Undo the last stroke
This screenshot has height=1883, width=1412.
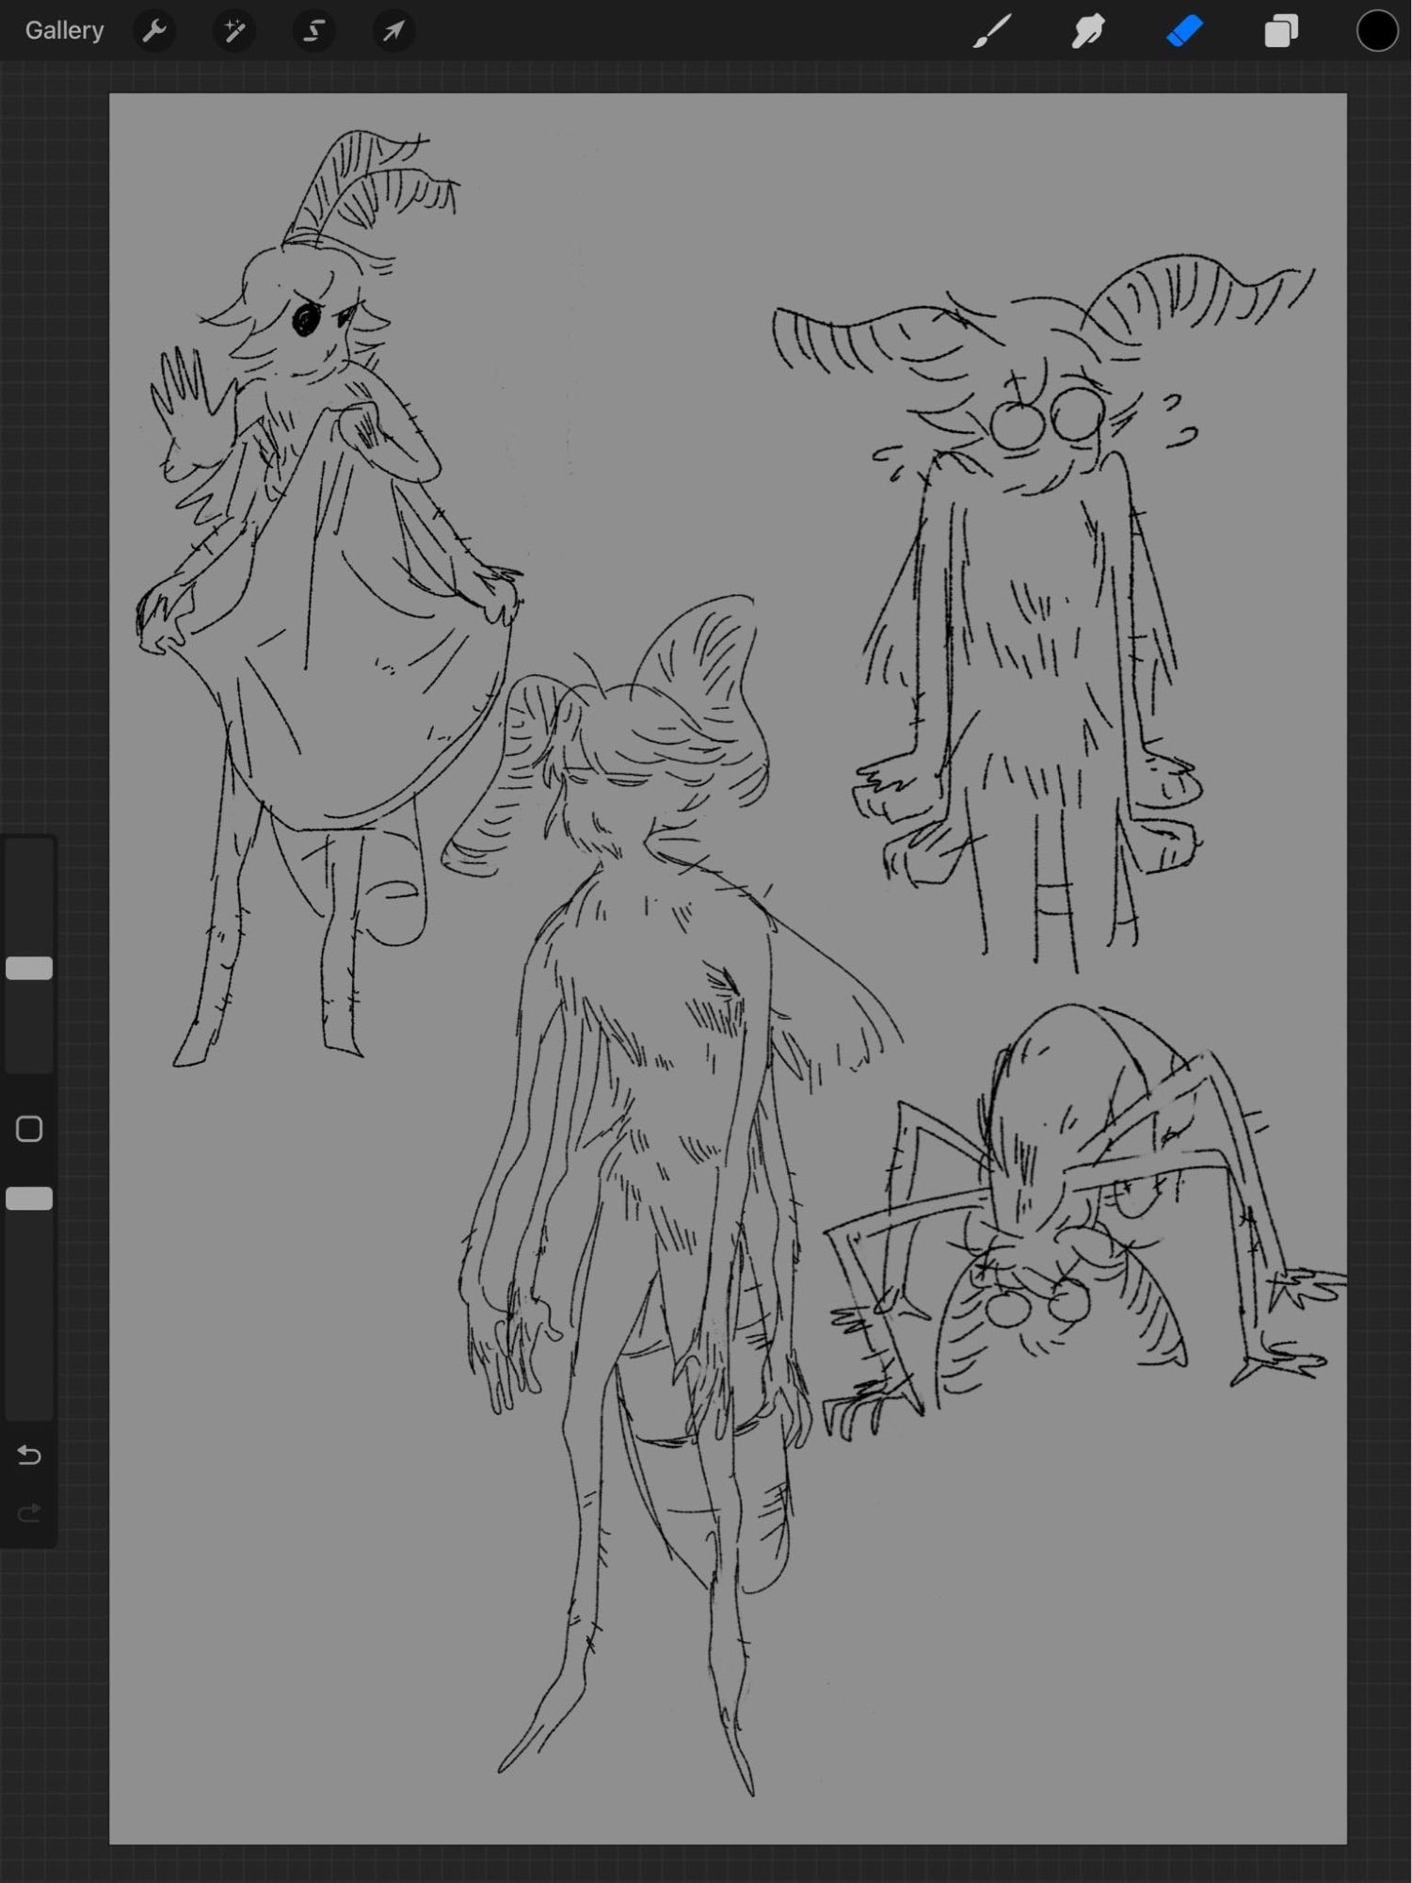(29, 1457)
